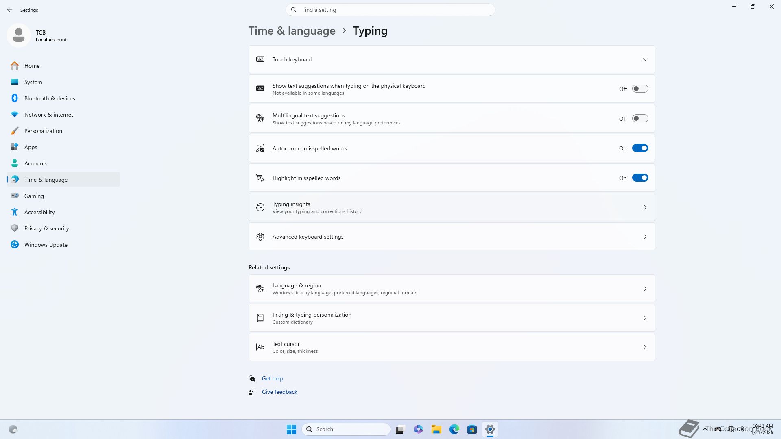
Task: Click the Advanced keyboard settings gear icon
Action: pyautogui.click(x=260, y=237)
